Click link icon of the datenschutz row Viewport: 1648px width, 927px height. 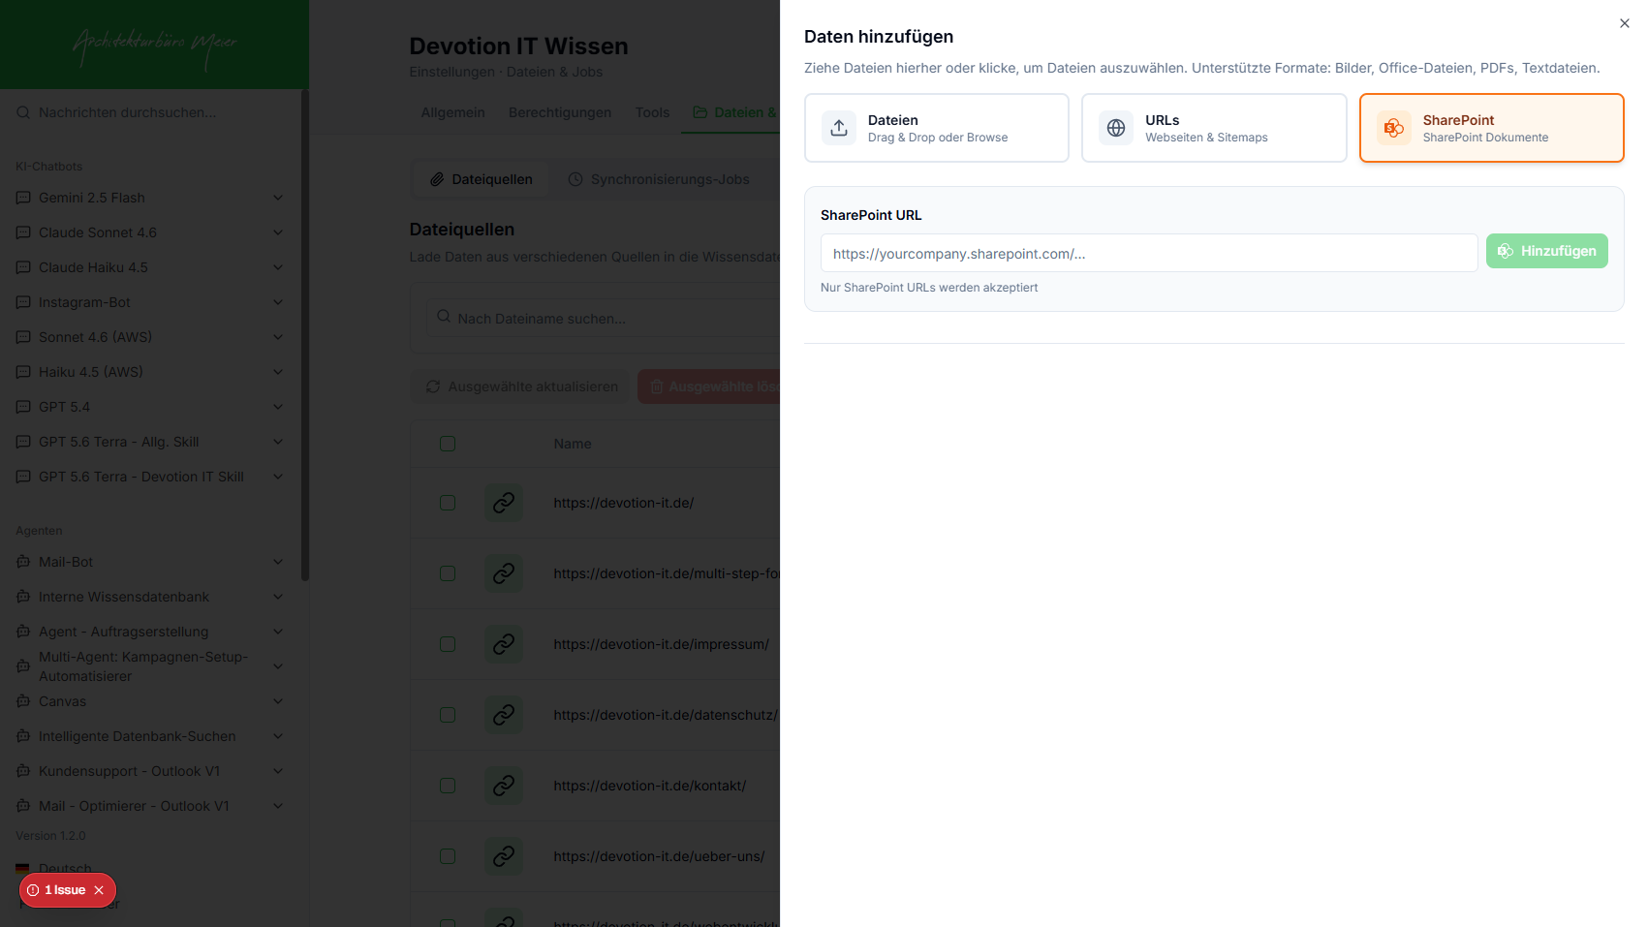click(504, 715)
